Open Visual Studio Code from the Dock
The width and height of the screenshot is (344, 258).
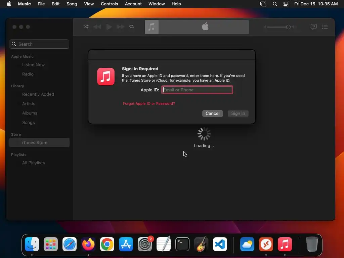point(220,244)
